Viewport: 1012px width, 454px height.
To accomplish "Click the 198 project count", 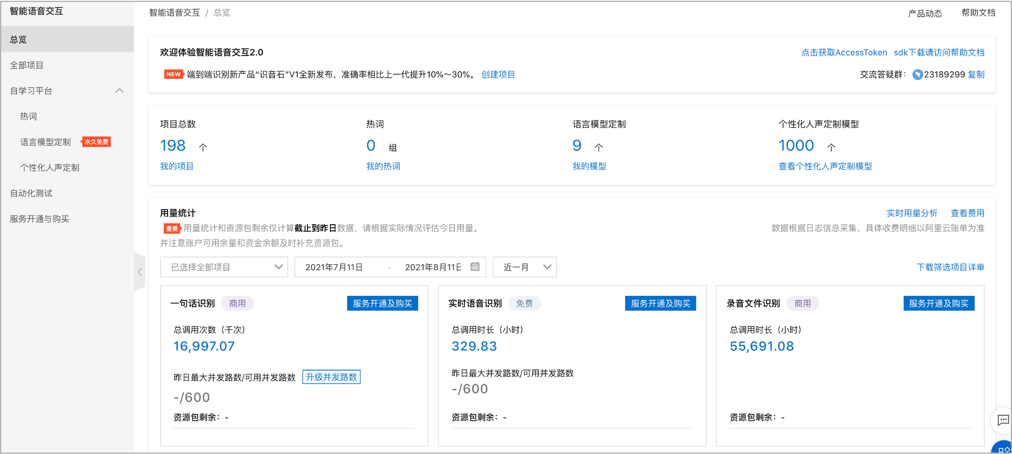I will (173, 145).
